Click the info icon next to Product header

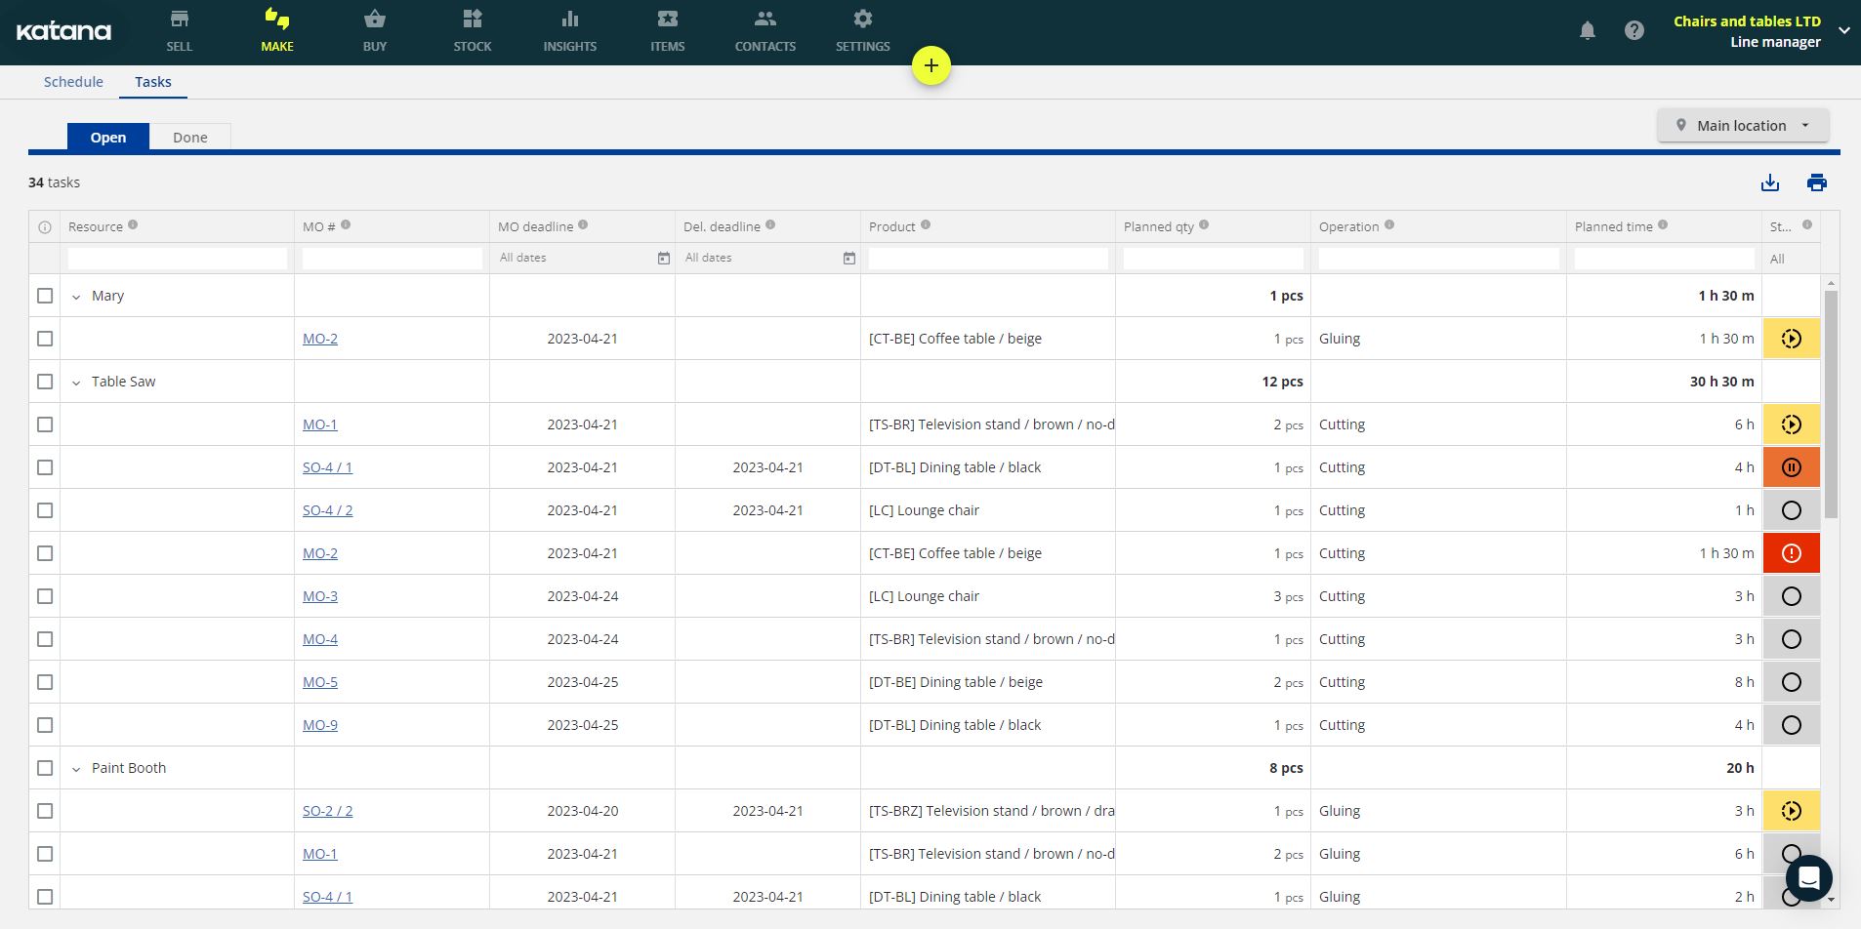pyautogui.click(x=926, y=225)
